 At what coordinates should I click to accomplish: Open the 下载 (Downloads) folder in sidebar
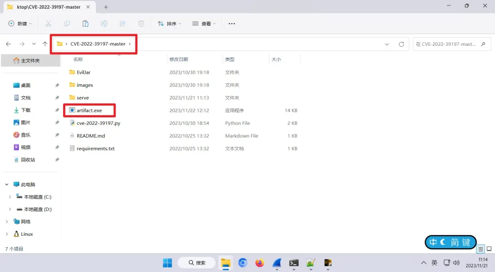(27, 110)
